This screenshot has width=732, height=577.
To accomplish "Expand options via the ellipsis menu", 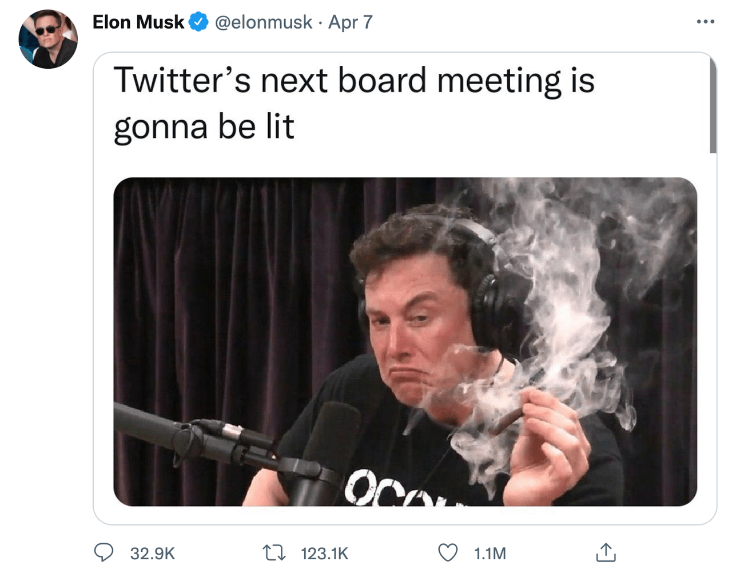I will tap(705, 21).
